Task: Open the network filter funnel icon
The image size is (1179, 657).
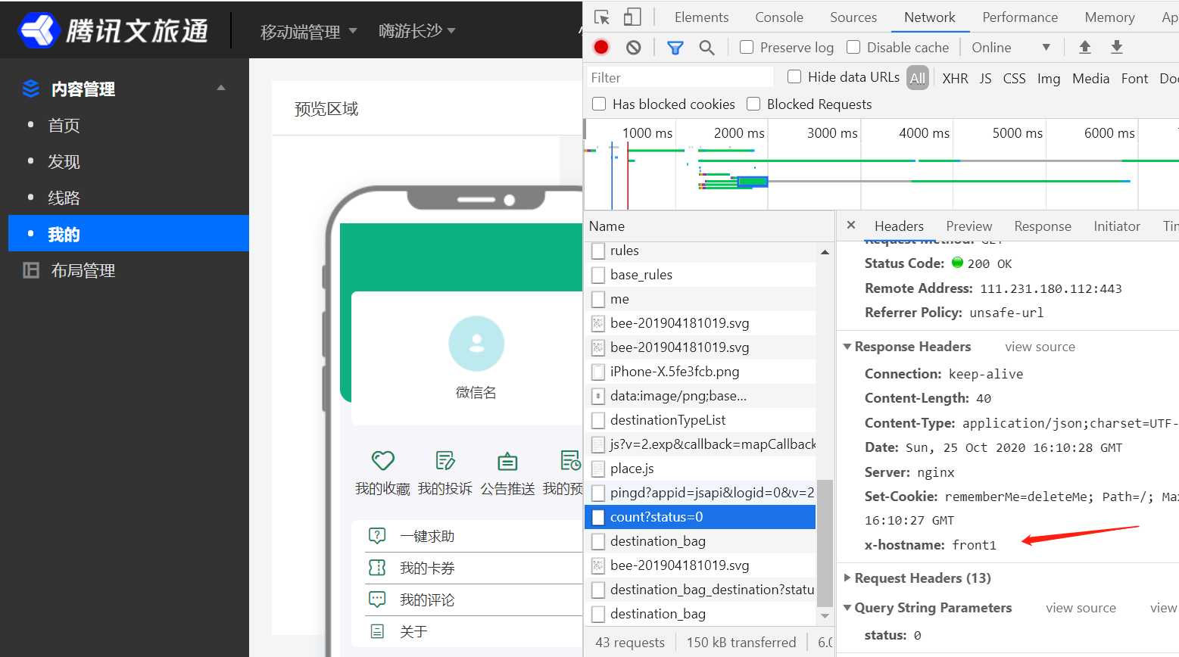Action: point(675,46)
